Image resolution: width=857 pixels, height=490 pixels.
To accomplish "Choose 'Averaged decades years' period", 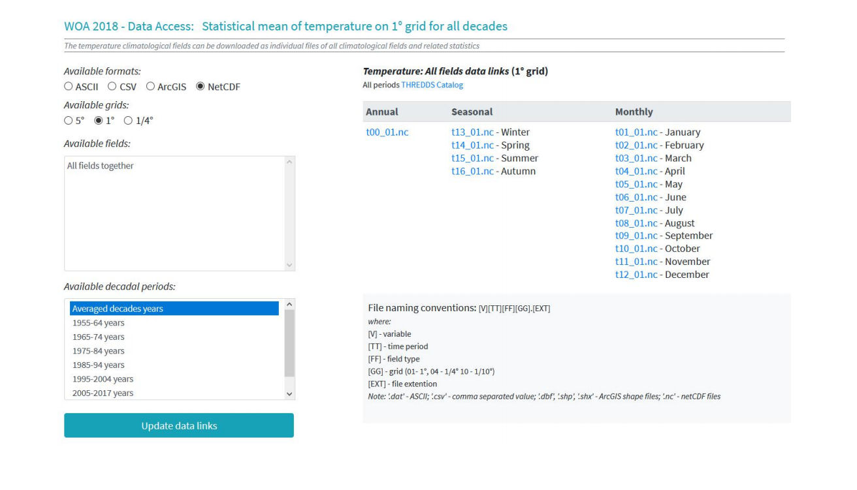I will click(118, 309).
